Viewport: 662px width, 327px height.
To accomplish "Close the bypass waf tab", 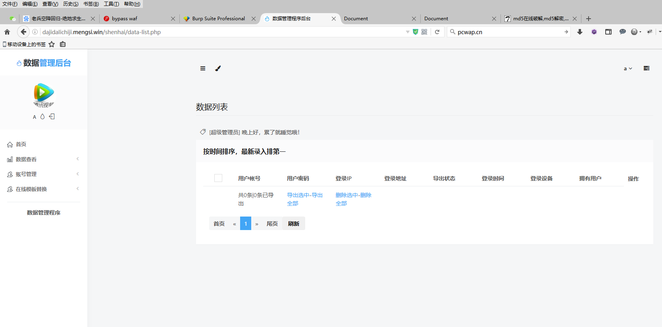I will pyautogui.click(x=173, y=19).
